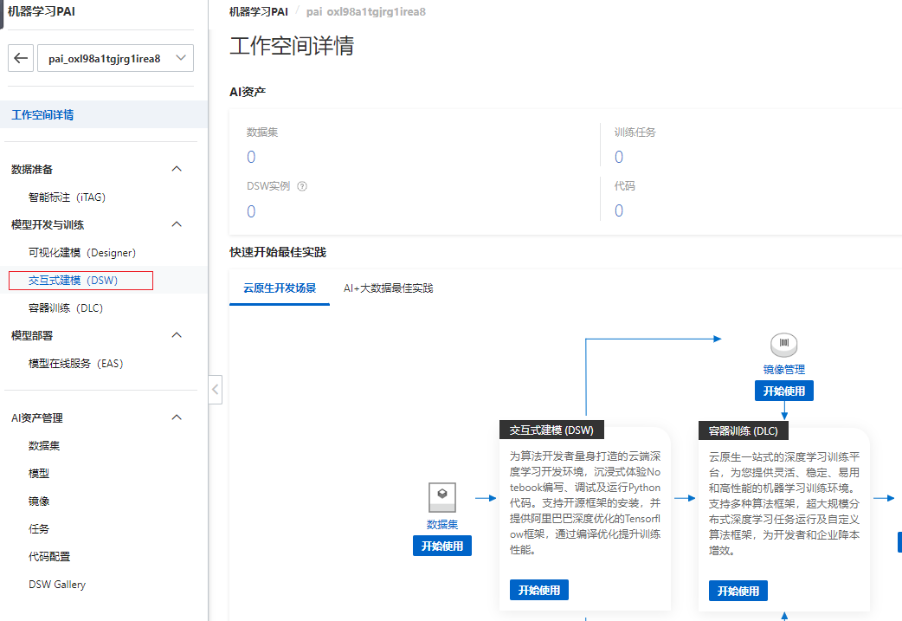Collapse the 模型部署 section
This screenshot has width=902, height=621.
[x=177, y=335]
